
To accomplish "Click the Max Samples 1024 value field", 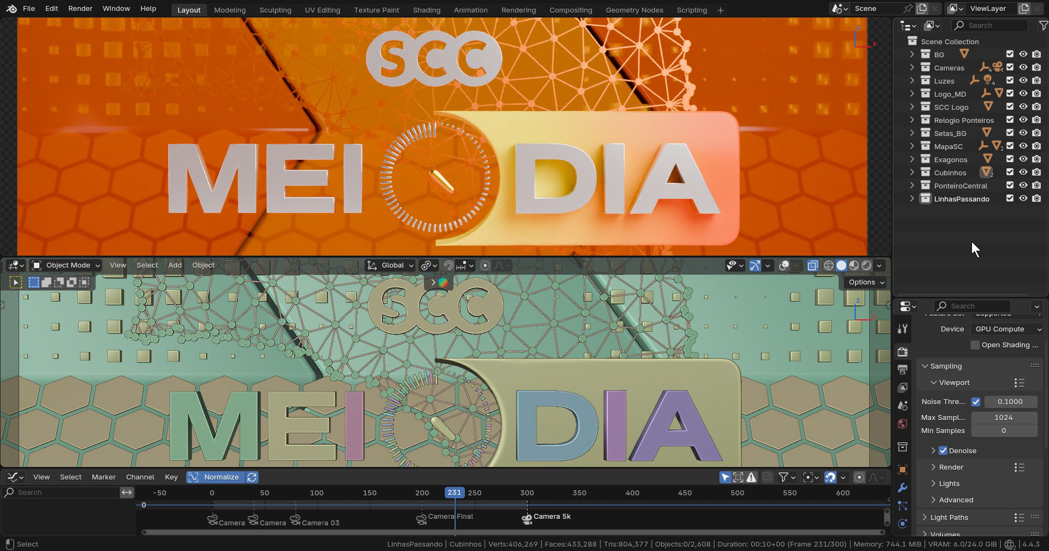I will point(1004,418).
